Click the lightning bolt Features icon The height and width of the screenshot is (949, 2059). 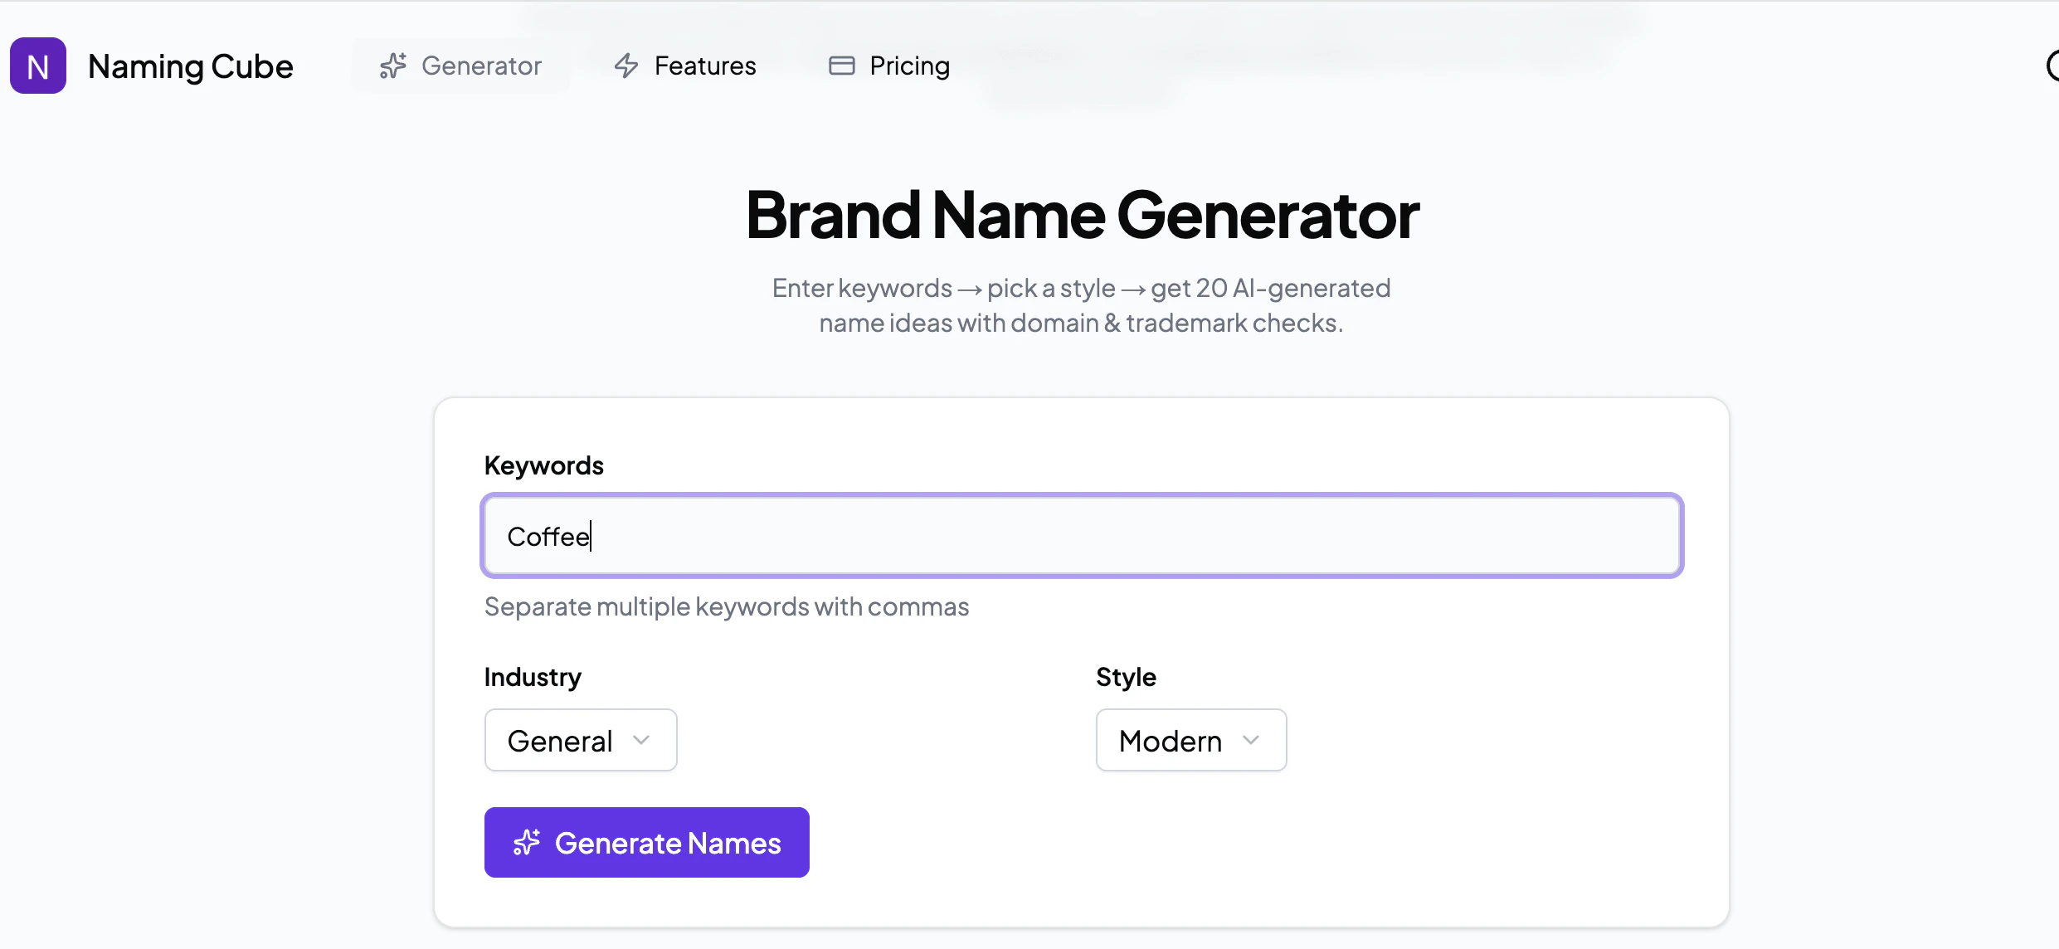(x=626, y=66)
